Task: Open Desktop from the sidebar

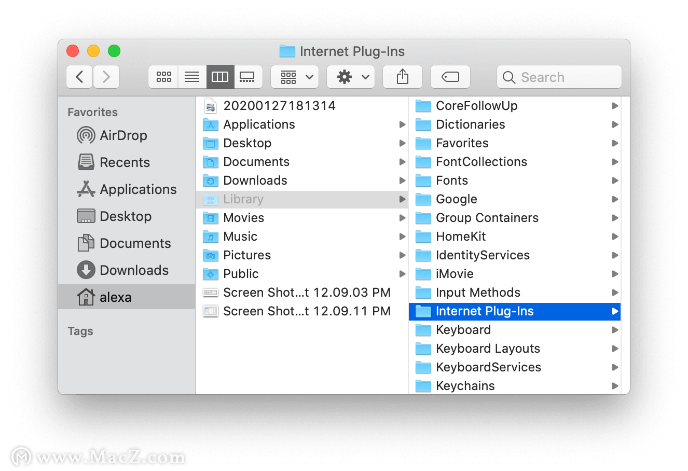Action: [127, 216]
